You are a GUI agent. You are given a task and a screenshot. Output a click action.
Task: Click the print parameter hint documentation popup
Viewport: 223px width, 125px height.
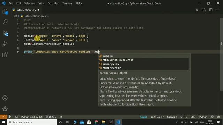[144, 89]
